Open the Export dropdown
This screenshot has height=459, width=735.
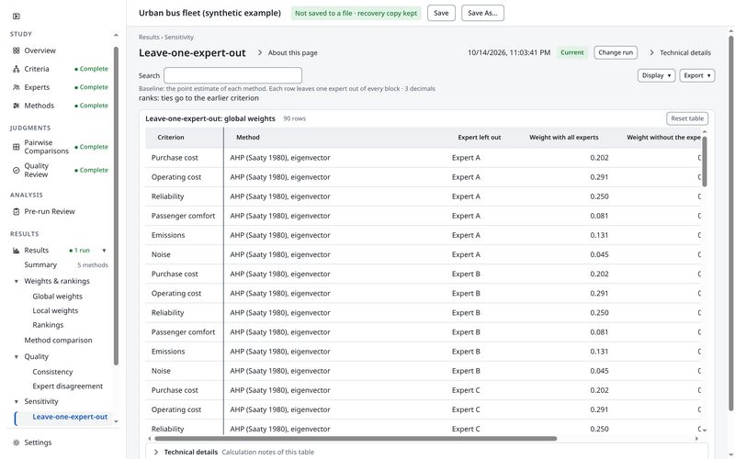(697, 75)
